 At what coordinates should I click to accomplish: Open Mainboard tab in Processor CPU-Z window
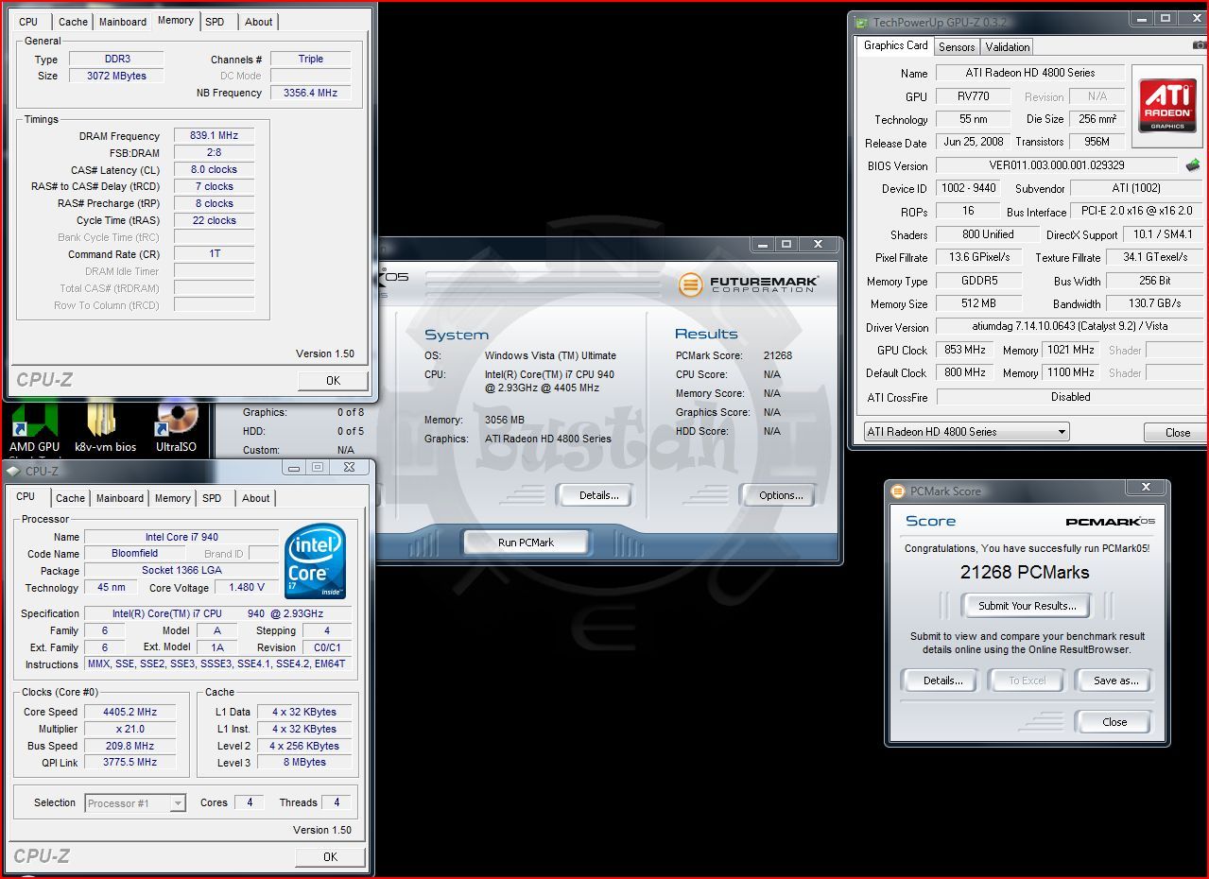coord(120,498)
